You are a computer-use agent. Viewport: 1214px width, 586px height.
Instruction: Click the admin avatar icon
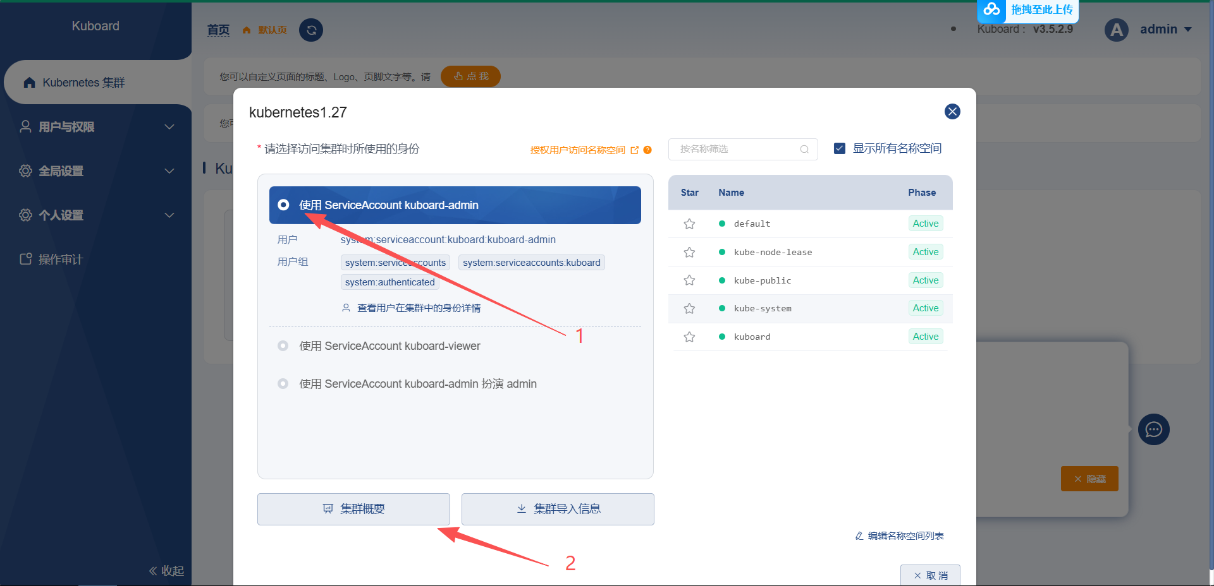1117,30
